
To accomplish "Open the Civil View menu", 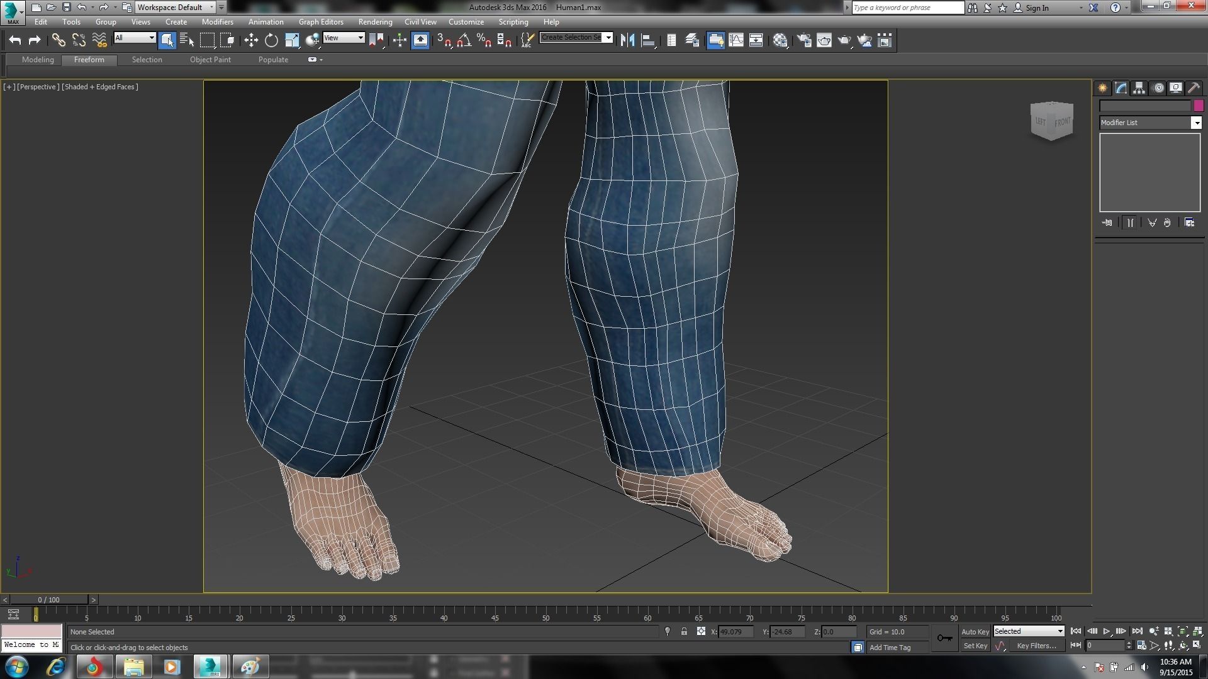I will click(420, 22).
